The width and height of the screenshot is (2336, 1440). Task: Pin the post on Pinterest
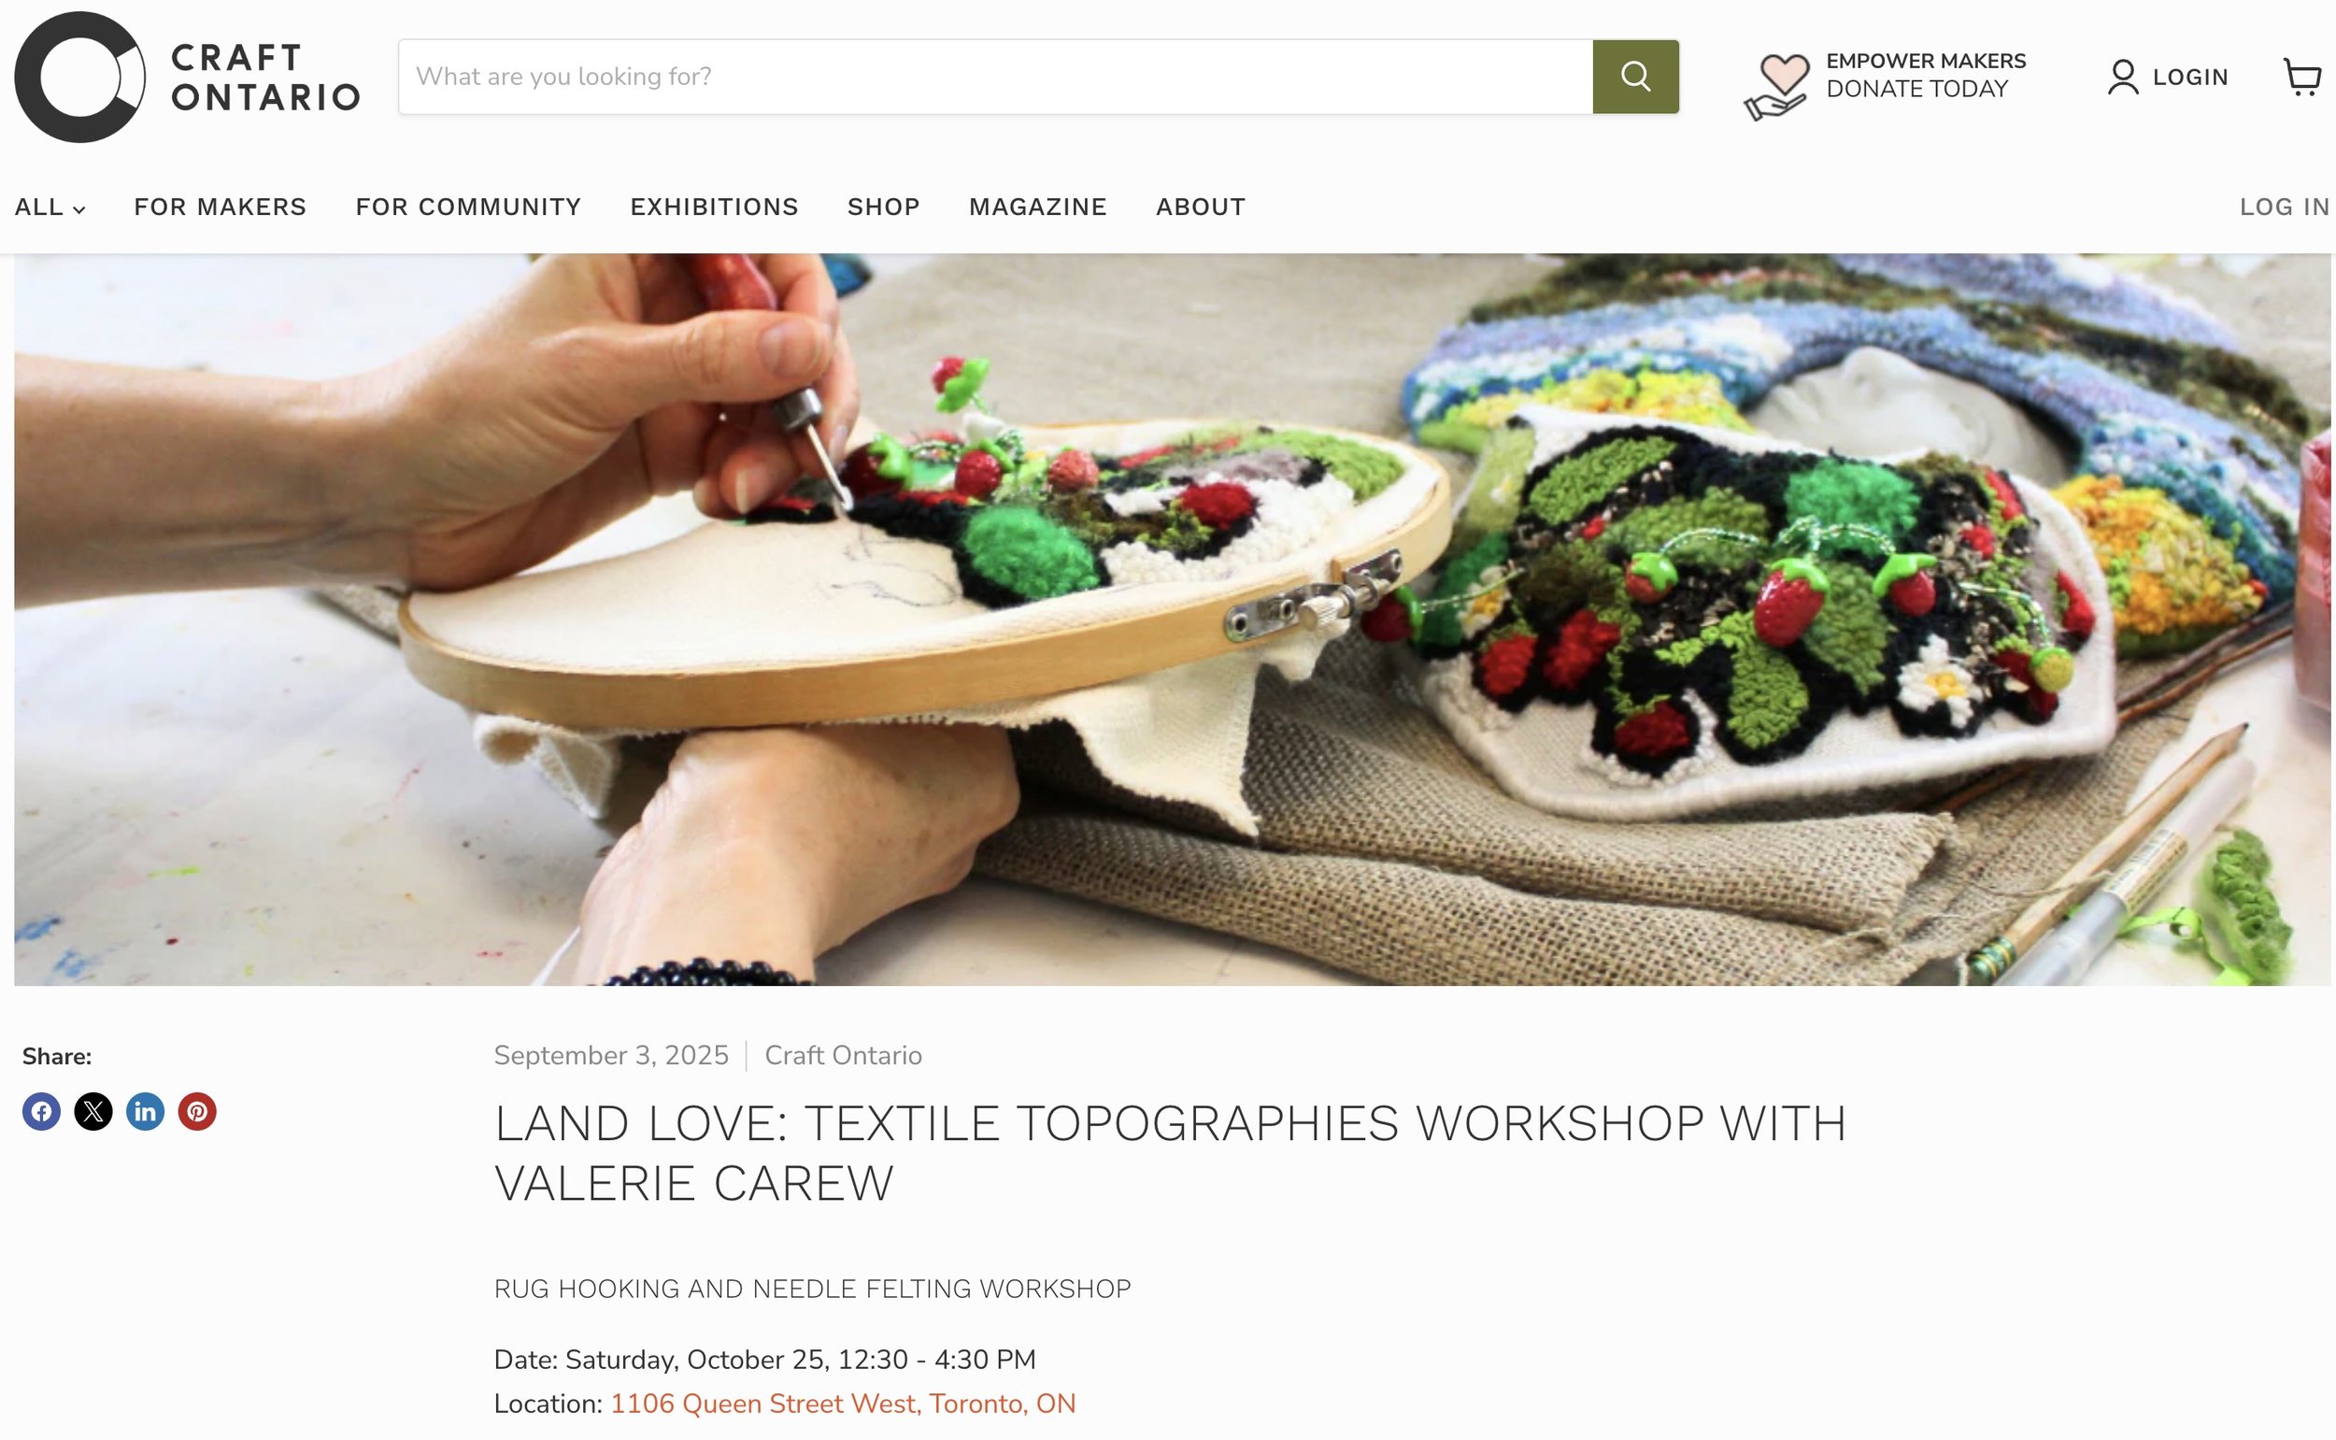[197, 1111]
